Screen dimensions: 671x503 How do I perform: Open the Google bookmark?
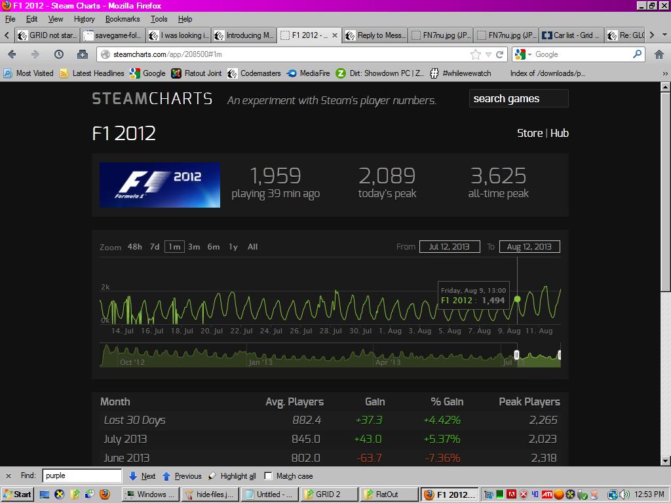147,73
